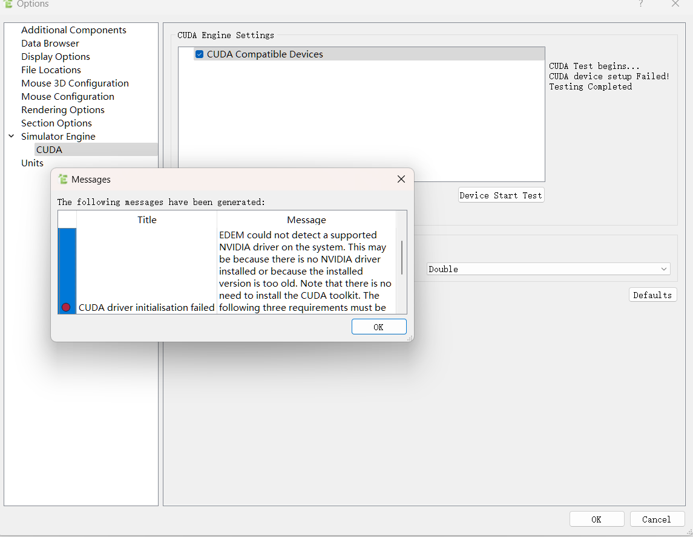
Task: Click the CUDA device setup Failed! log line
Action: point(609,76)
